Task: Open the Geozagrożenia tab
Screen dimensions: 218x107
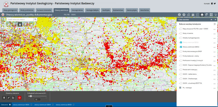Action: [77, 10]
